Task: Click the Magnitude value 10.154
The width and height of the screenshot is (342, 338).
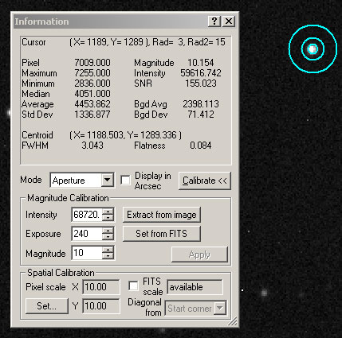Action: (x=201, y=63)
